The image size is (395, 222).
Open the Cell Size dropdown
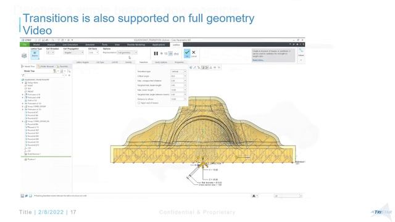(x=93, y=52)
